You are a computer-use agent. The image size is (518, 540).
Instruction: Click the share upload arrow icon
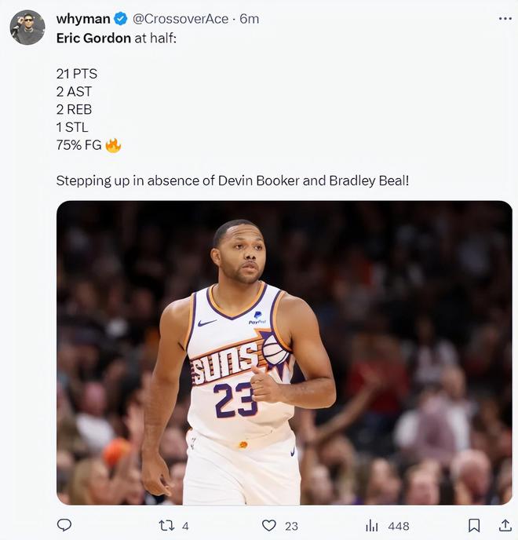tap(505, 525)
